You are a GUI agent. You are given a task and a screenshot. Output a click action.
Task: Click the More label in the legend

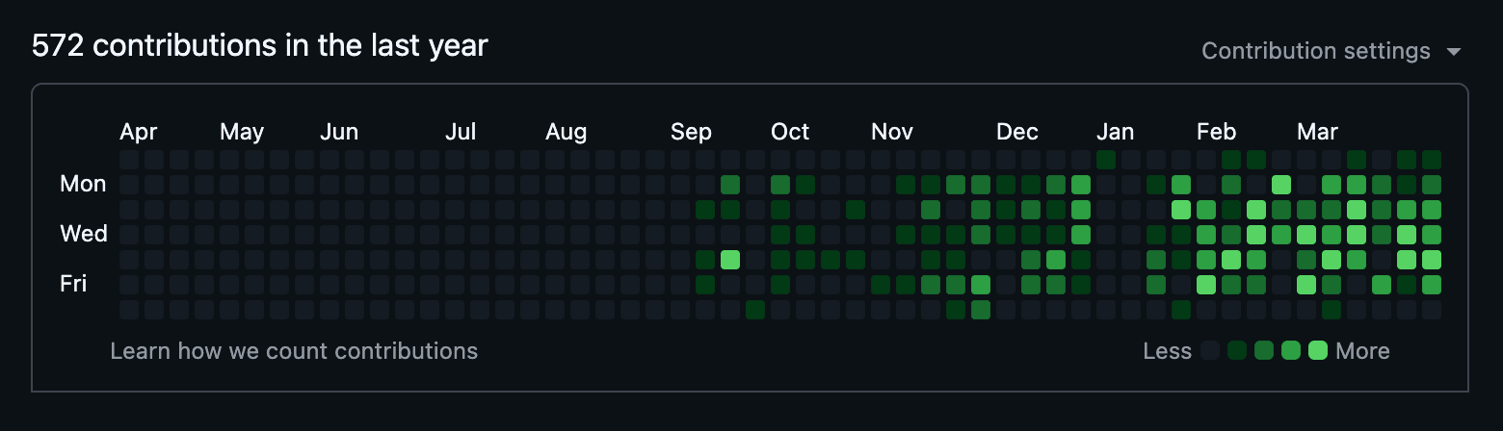point(1362,351)
